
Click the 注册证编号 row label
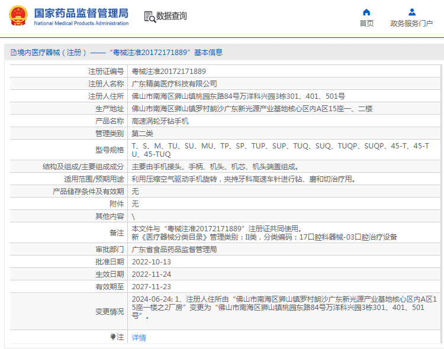pos(106,72)
